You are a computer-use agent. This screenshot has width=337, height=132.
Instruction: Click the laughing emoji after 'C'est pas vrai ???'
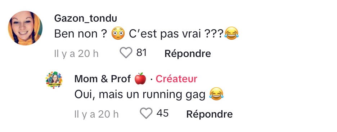click(x=232, y=34)
